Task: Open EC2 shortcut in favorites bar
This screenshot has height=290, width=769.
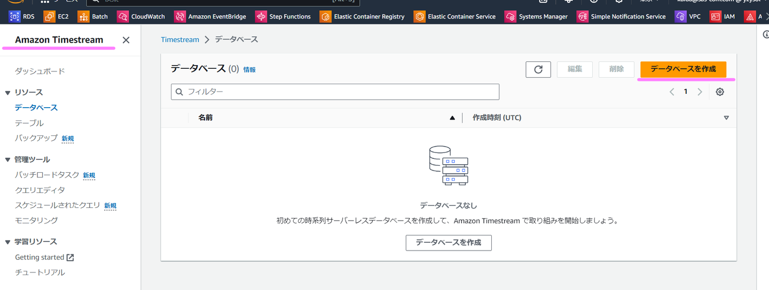Action: pos(56,17)
